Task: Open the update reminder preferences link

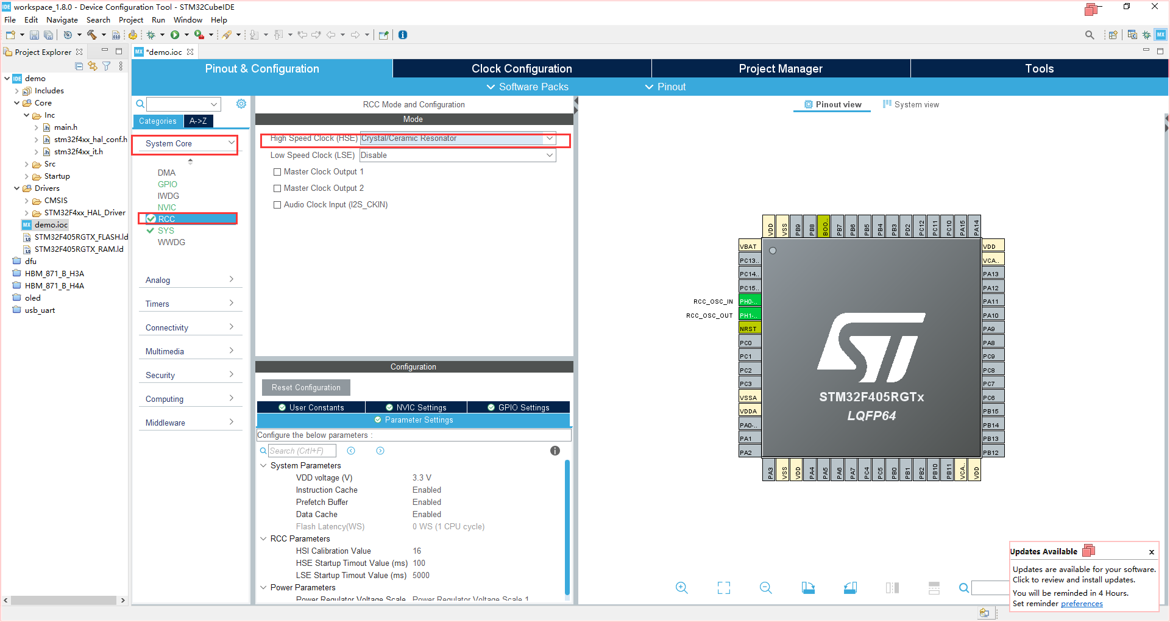Action: [1082, 604]
